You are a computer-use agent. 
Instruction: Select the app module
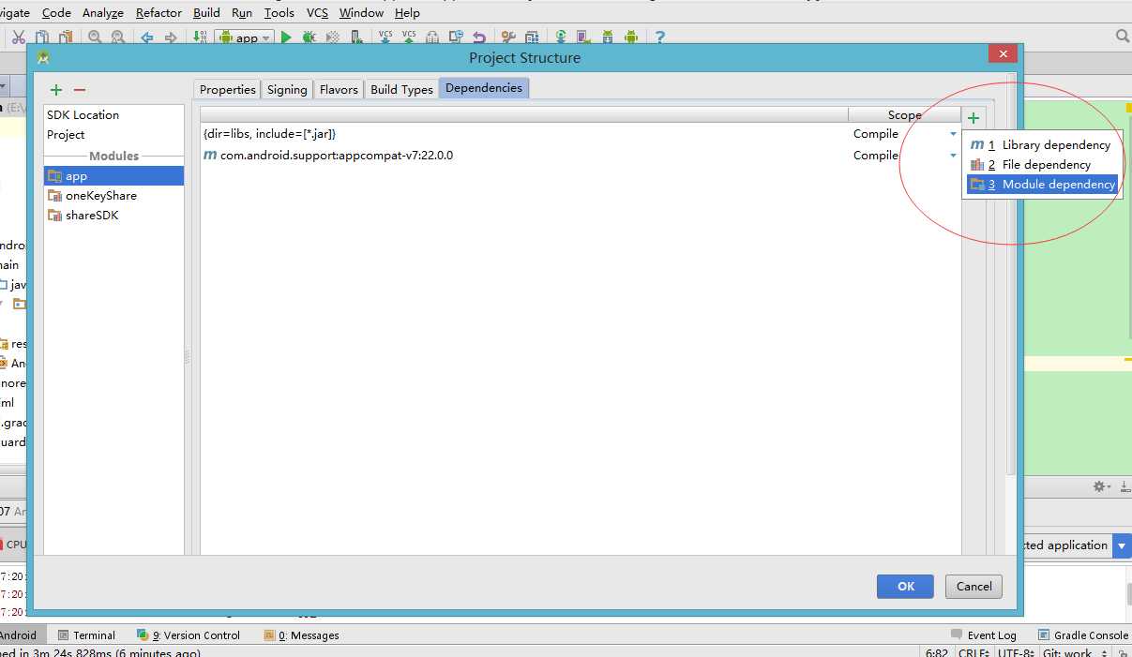(113, 176)
